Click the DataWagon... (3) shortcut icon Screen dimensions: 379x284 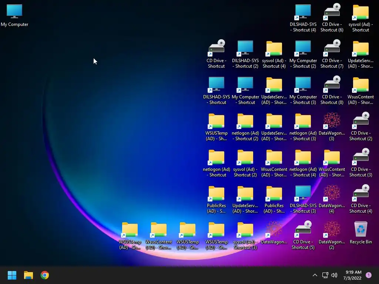332,127
